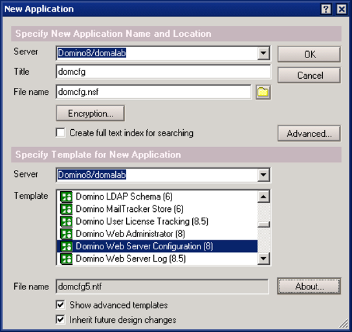
Task: Click the Cancel button
Action: (x=309, y=76)
